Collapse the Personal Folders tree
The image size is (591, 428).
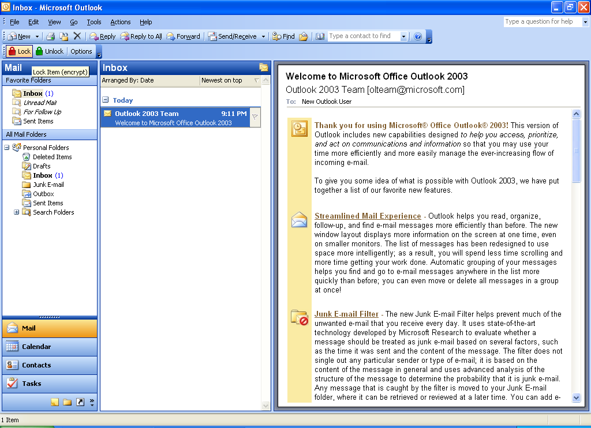(x=7, y=147)
